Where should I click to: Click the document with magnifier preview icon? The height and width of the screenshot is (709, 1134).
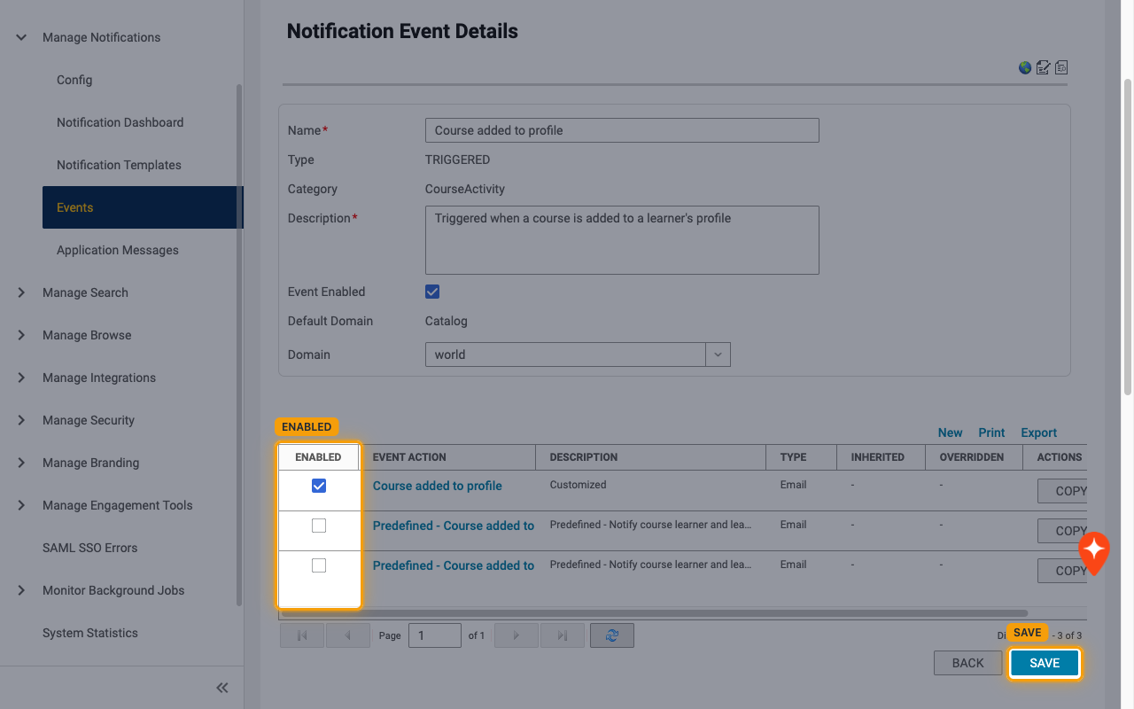coord(1061,67)
